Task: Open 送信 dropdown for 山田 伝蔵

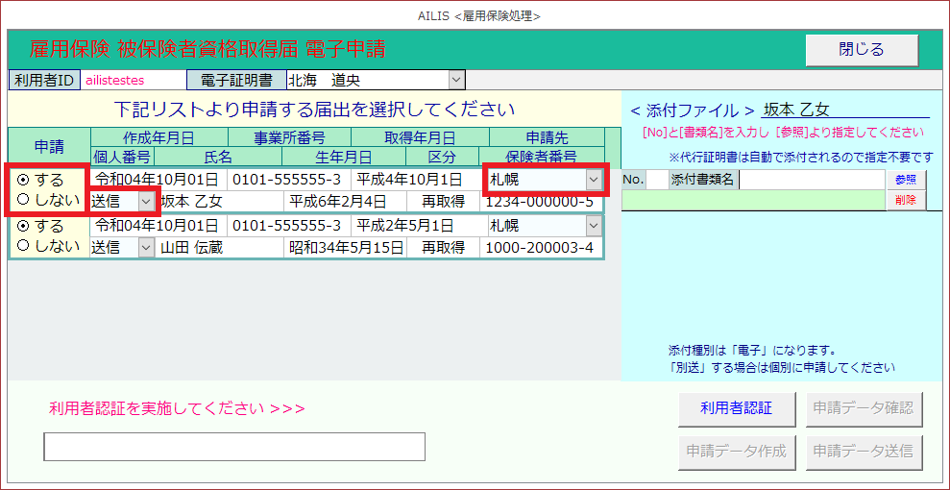Action: [x=146, y=247]
